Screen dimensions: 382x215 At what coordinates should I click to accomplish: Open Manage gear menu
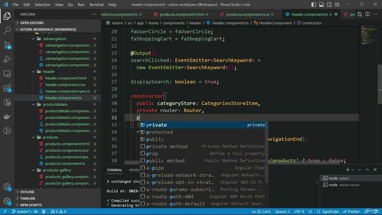(x=7, y=201)
